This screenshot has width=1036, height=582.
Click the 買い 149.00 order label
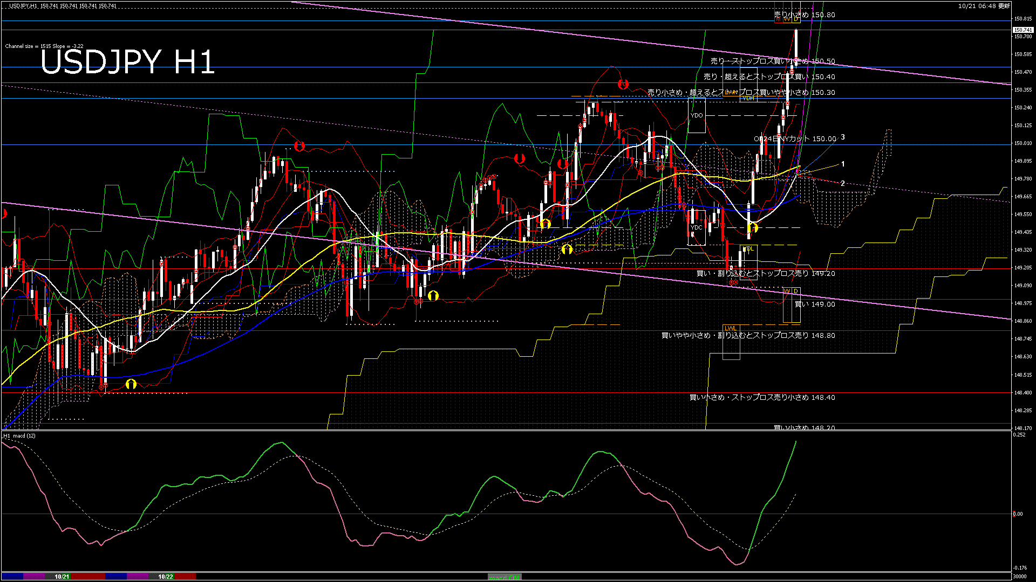click(x=815, y=304)
